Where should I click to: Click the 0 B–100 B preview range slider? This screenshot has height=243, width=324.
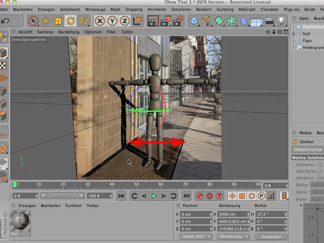(62, 196)
